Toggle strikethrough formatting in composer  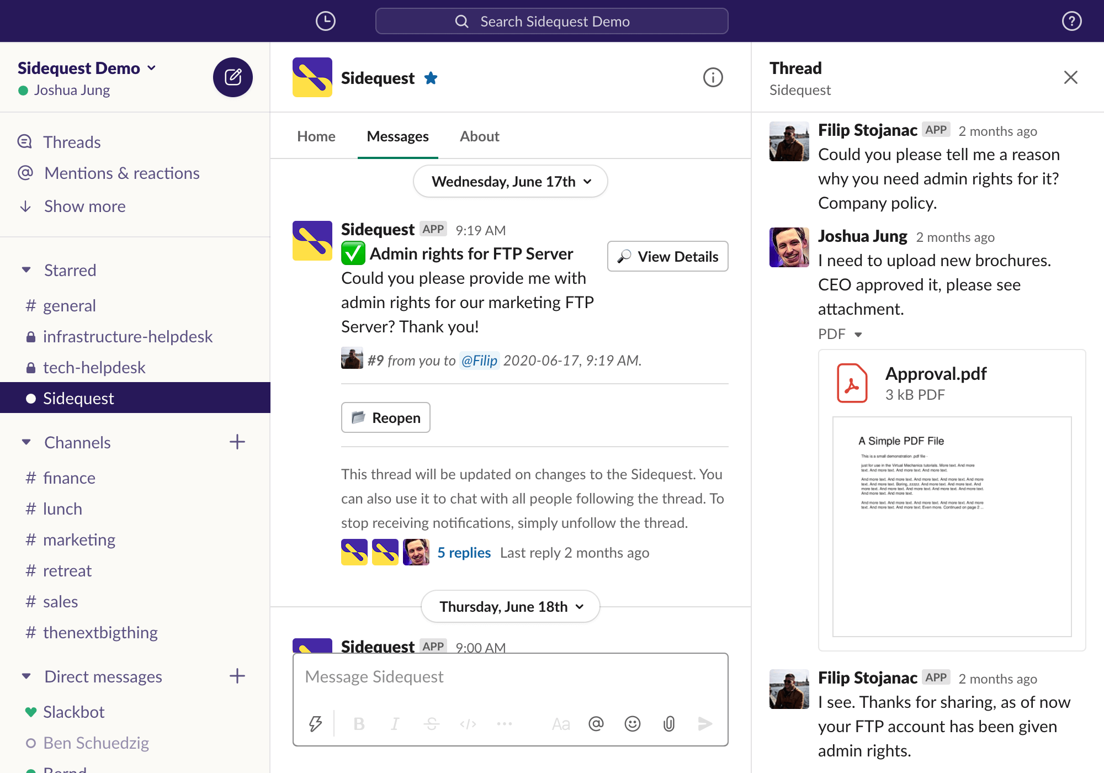(x=432, y=723)
